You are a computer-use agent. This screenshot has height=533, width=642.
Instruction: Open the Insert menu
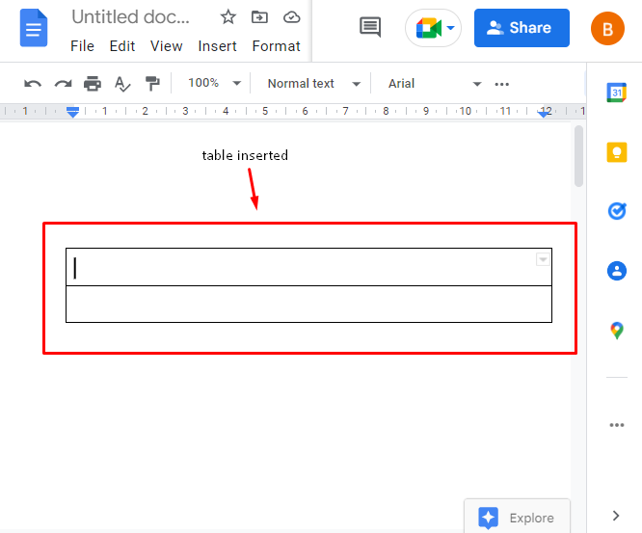[217, 46]
